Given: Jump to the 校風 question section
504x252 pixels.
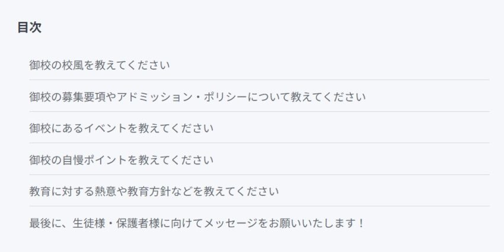Looking at the screenshot, I should [100, 65].
